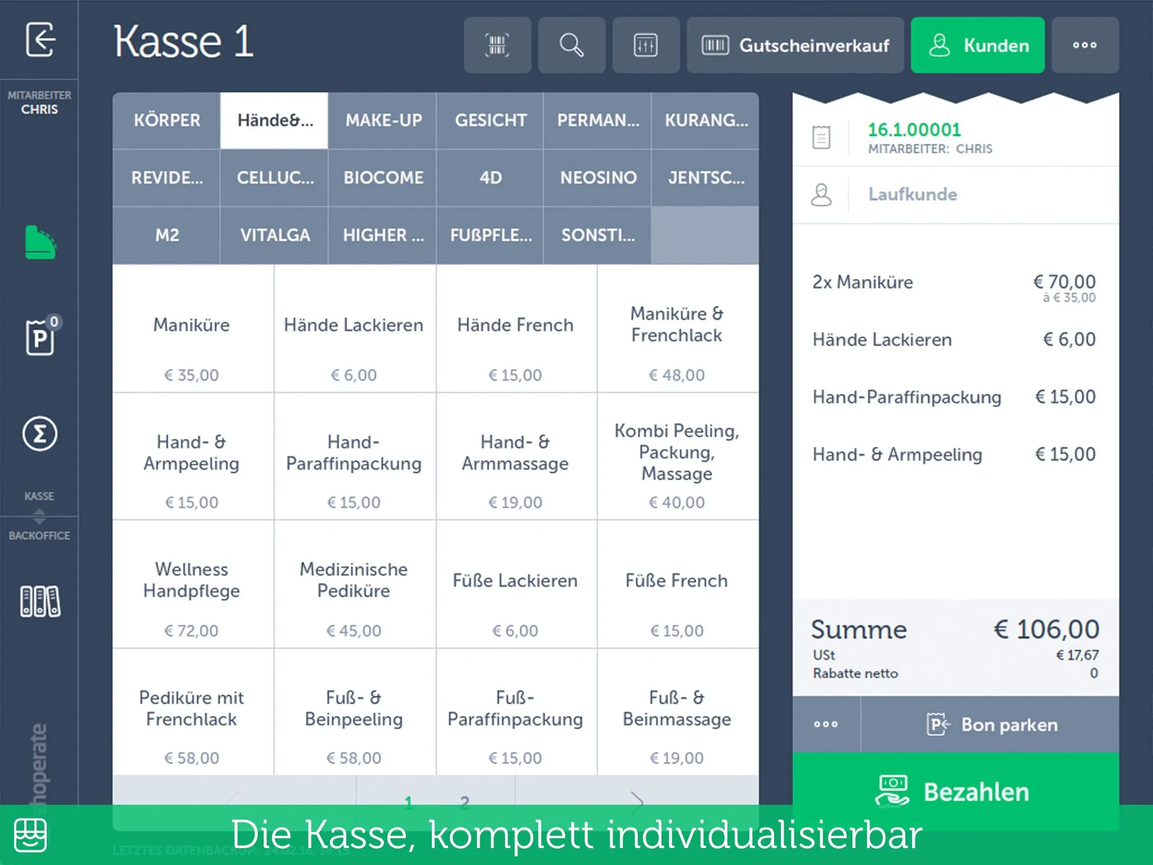1153x865 pixels.
Task: Switch to 4D category tab
Action: [490, 178]
